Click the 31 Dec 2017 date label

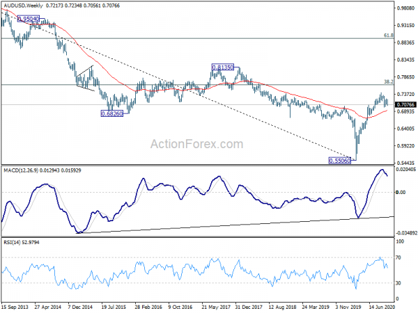tap(249, 307)
